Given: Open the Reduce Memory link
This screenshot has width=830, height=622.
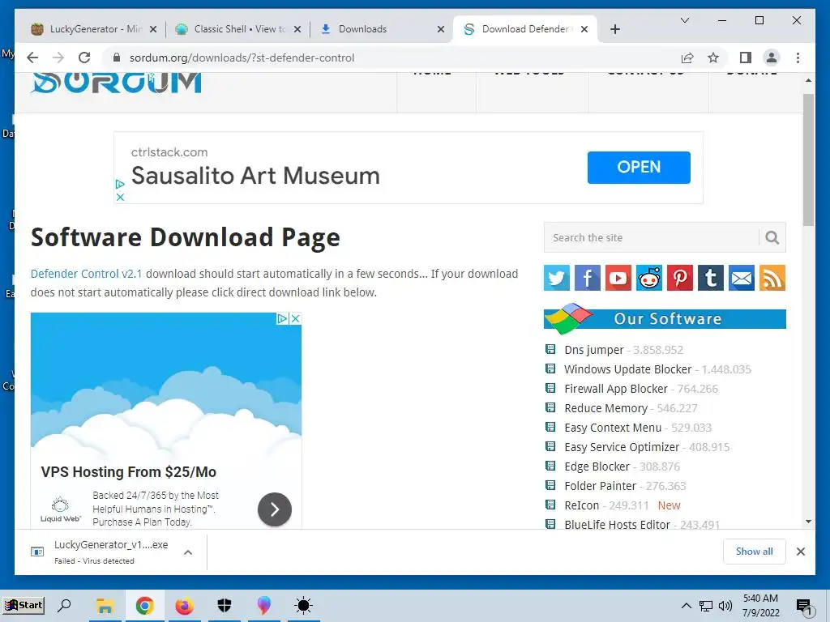Looking at the screenshot, I should [x=605, y=408].
